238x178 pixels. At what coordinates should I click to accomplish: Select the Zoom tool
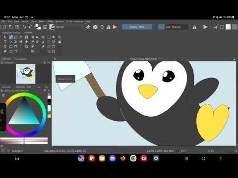tap(59, 37)
